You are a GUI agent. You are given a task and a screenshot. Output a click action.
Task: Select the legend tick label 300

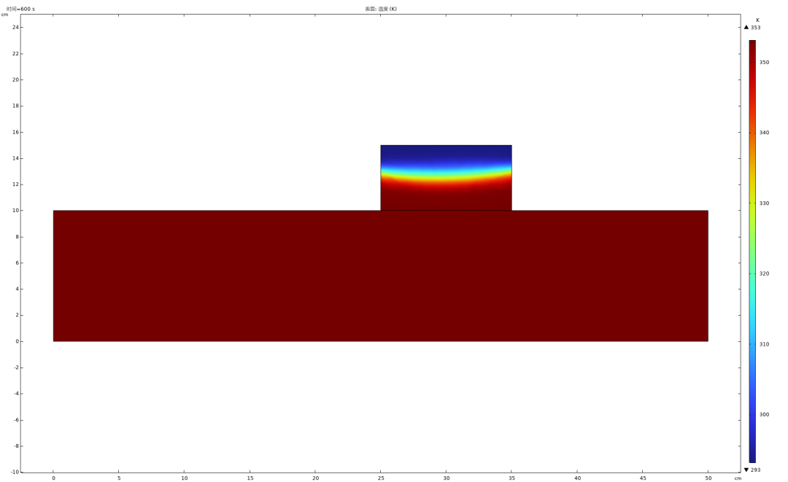(764, 414)
